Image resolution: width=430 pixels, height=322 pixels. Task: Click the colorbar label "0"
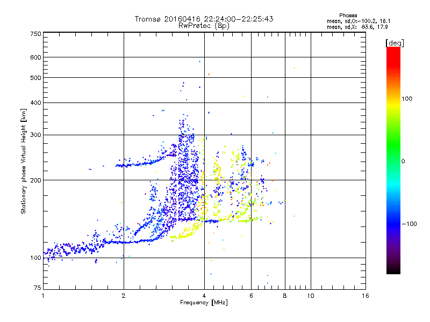coord(403,162)
